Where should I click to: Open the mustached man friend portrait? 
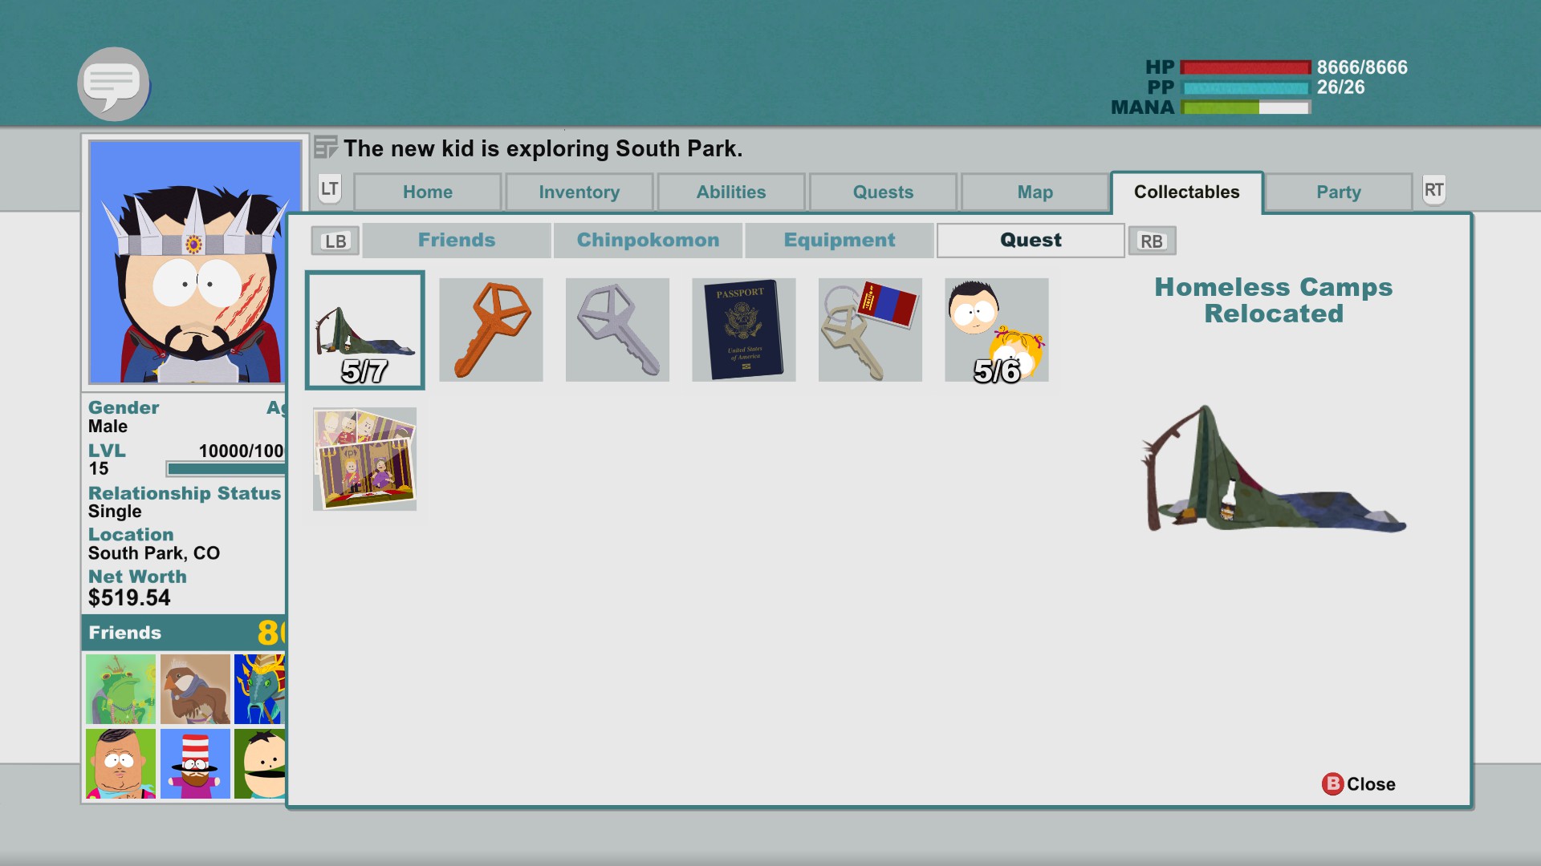tap(259, 763)
